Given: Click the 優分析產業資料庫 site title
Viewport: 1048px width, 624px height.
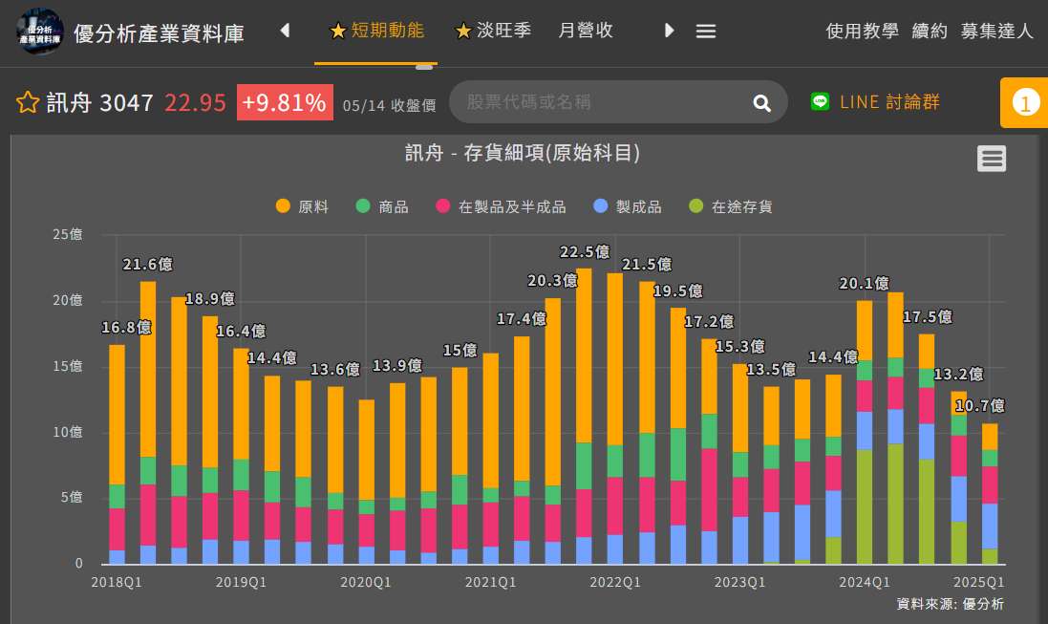Looking at the screenshot, I should (160, 33).
